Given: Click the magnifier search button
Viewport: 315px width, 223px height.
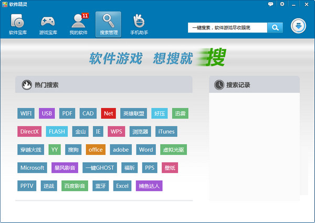Looking at the screenshot, I should [275, 27].
